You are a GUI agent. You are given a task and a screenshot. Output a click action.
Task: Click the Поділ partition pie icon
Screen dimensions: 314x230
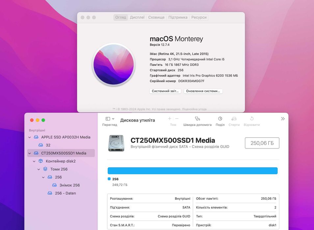click(220, 119)
